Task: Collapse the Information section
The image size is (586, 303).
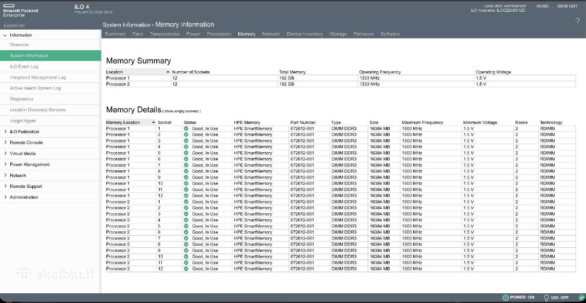Action: point(5,35)
